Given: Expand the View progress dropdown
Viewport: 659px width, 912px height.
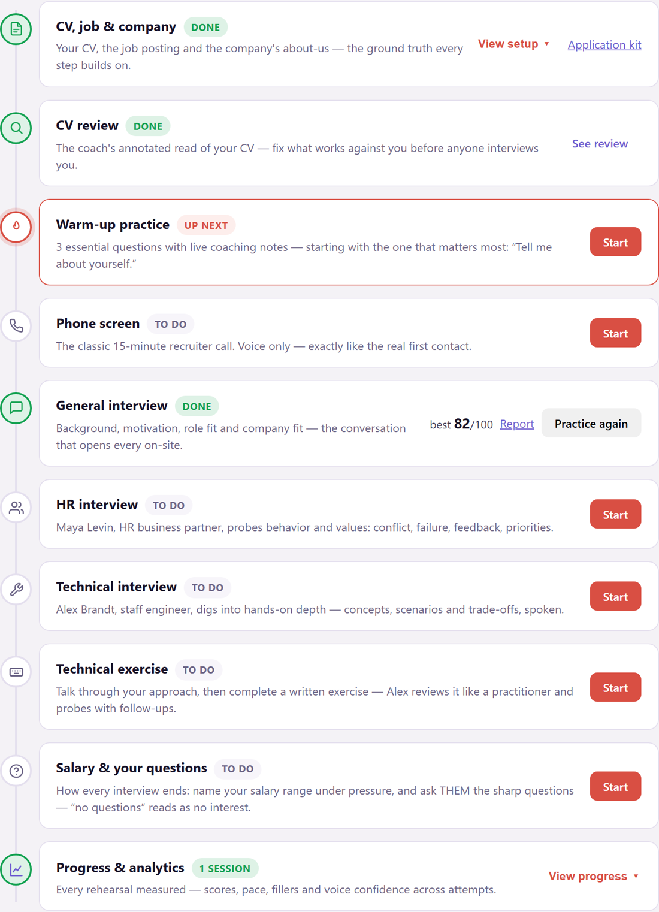Looking at the screenshot, I should click(x=594, y=876).
